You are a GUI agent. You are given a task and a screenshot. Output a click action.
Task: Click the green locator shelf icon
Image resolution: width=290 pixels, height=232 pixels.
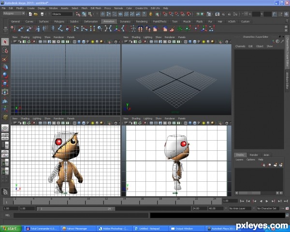point(180,29)
